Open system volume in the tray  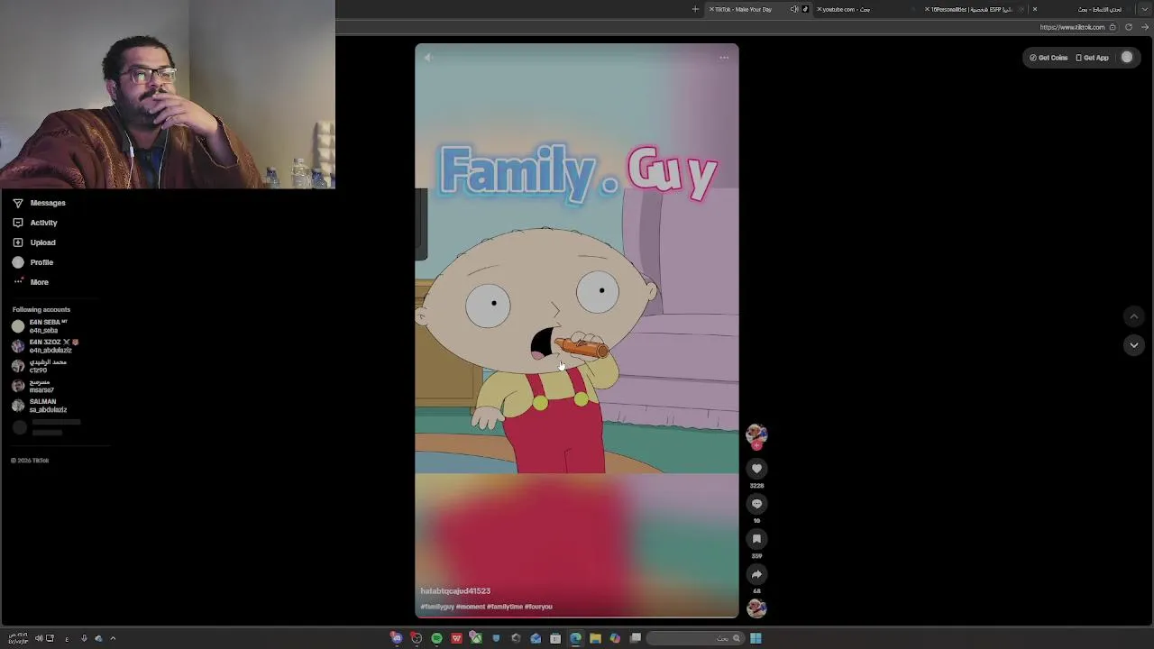(x=39, y=638)
